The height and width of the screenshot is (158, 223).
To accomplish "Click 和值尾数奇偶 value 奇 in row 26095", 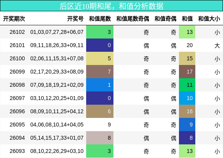I will pos(146,125).
